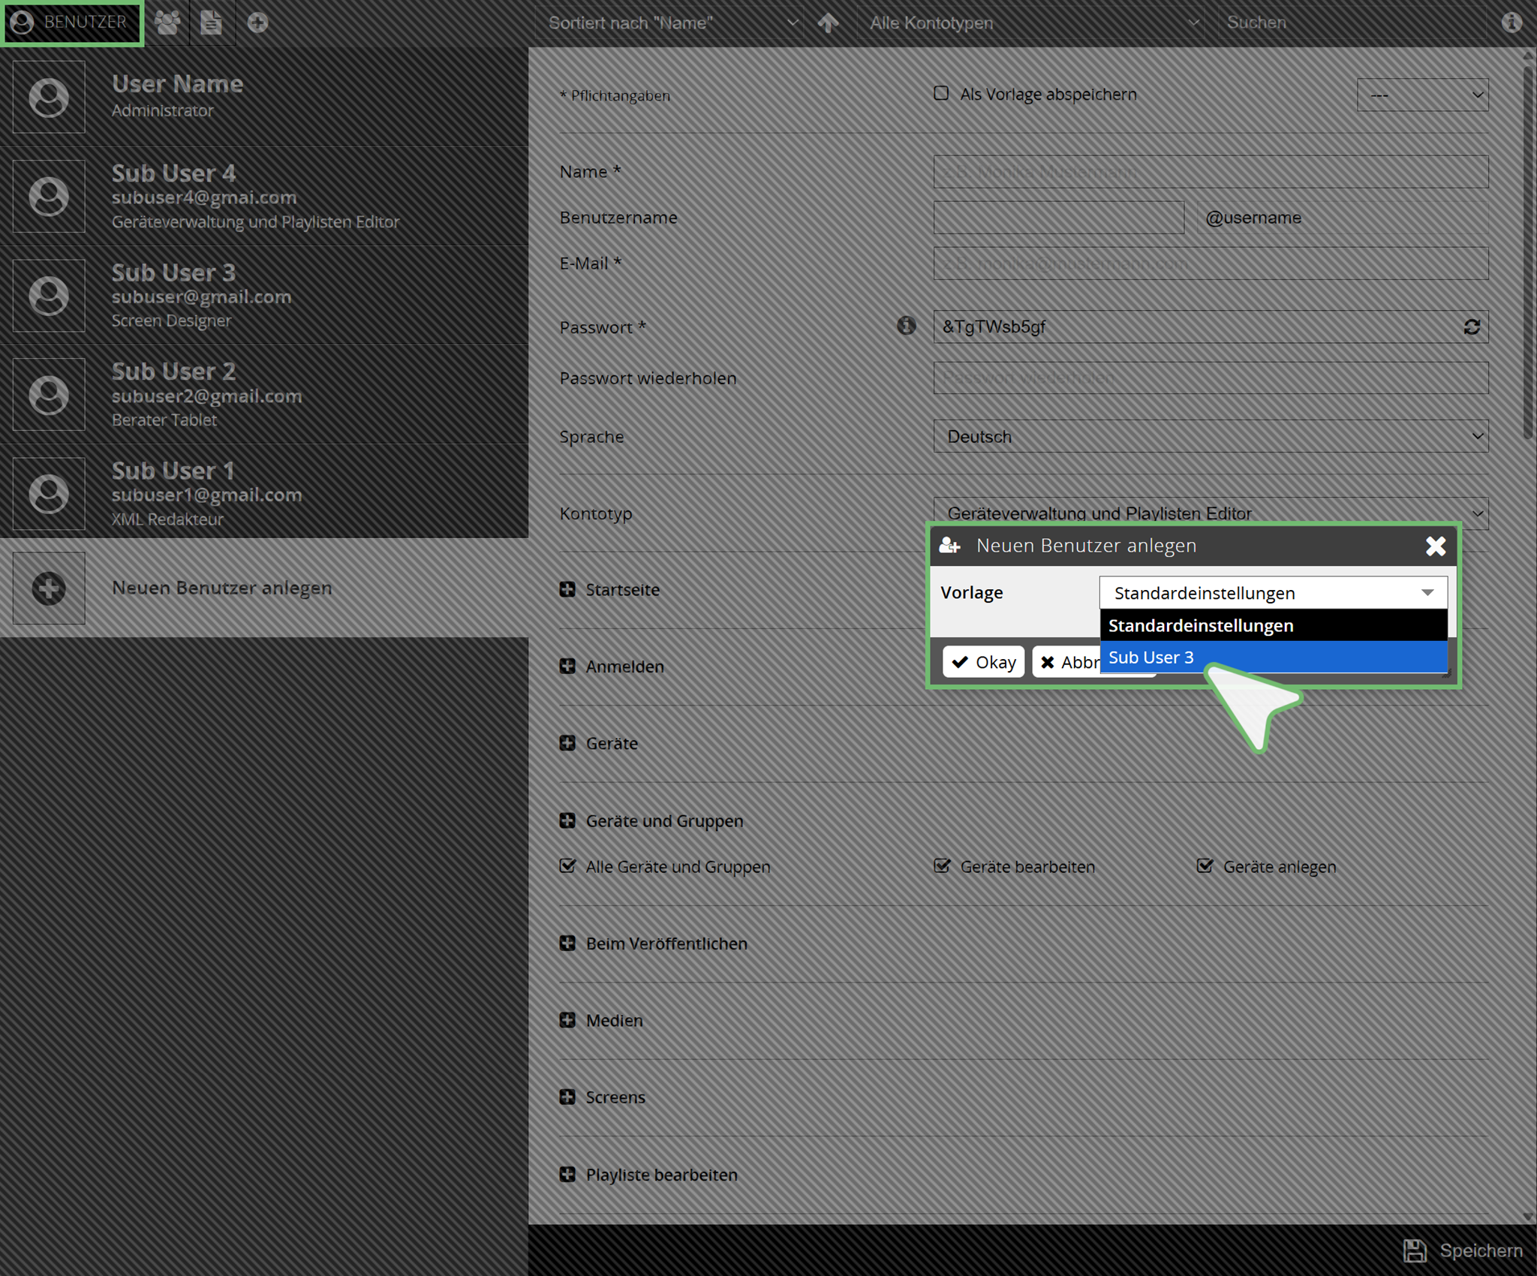This screenshot has height=1276, width=1537.
Task: Open the BENUTZER tab
Action: click(71, 23)
